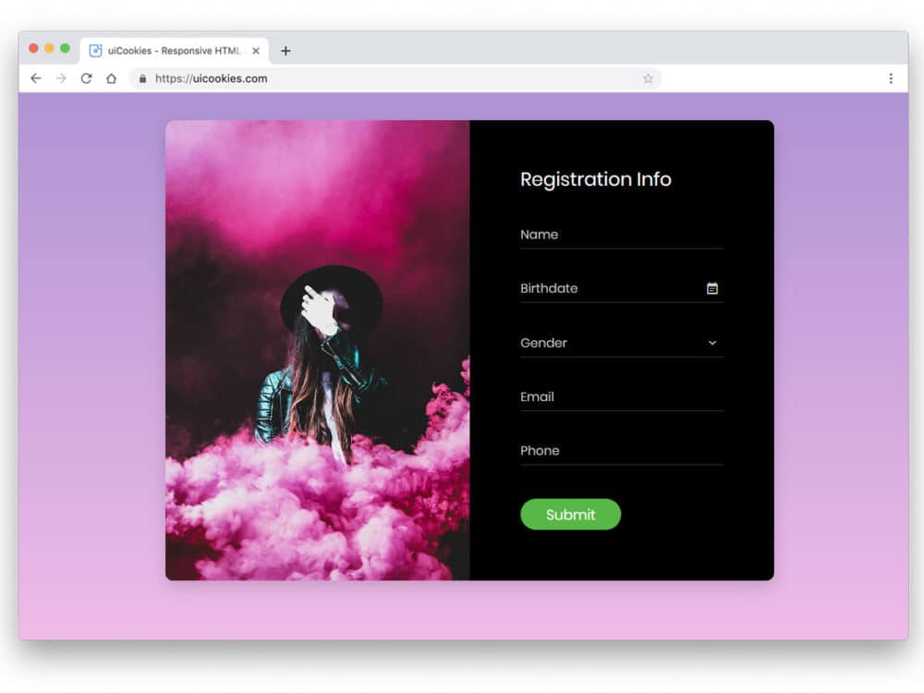The image size is (924, 693).
Task: Reload the uiCookies page
Action: coord(86,79)
